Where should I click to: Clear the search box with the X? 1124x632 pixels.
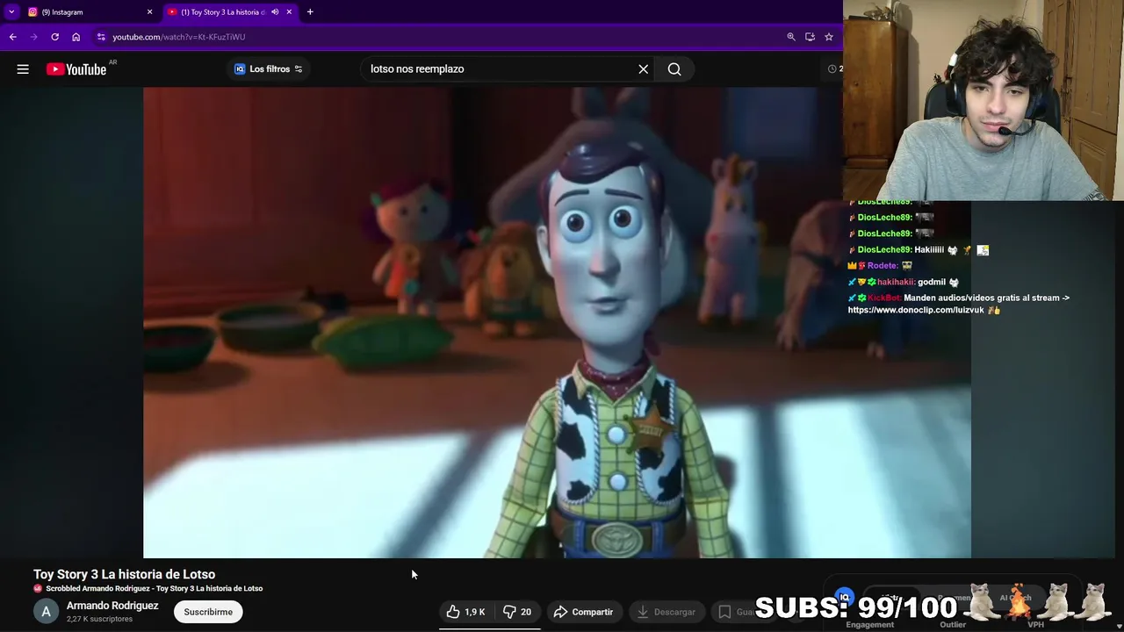tap(644, 69)
